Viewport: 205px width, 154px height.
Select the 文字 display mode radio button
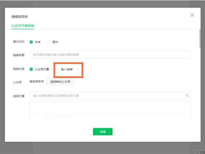click(31, 42)
